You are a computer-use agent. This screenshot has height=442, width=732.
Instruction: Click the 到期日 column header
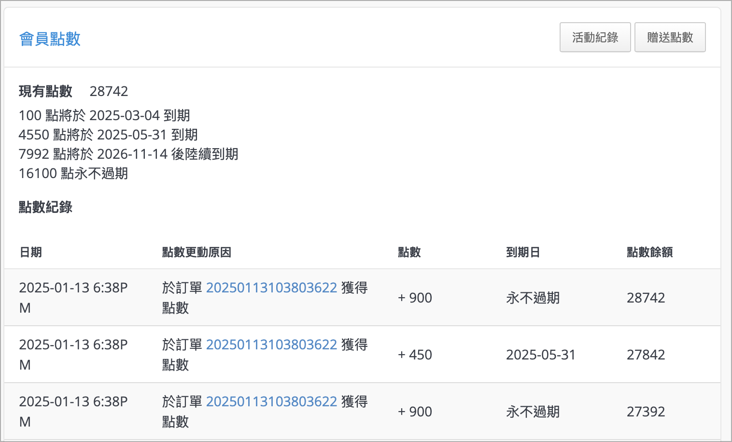[x=523, y=252]
